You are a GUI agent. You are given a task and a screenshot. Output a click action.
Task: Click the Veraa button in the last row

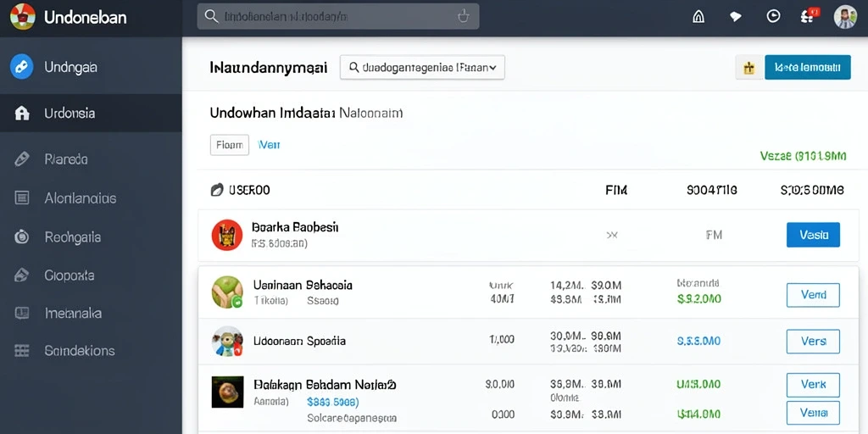coord(813,413)
